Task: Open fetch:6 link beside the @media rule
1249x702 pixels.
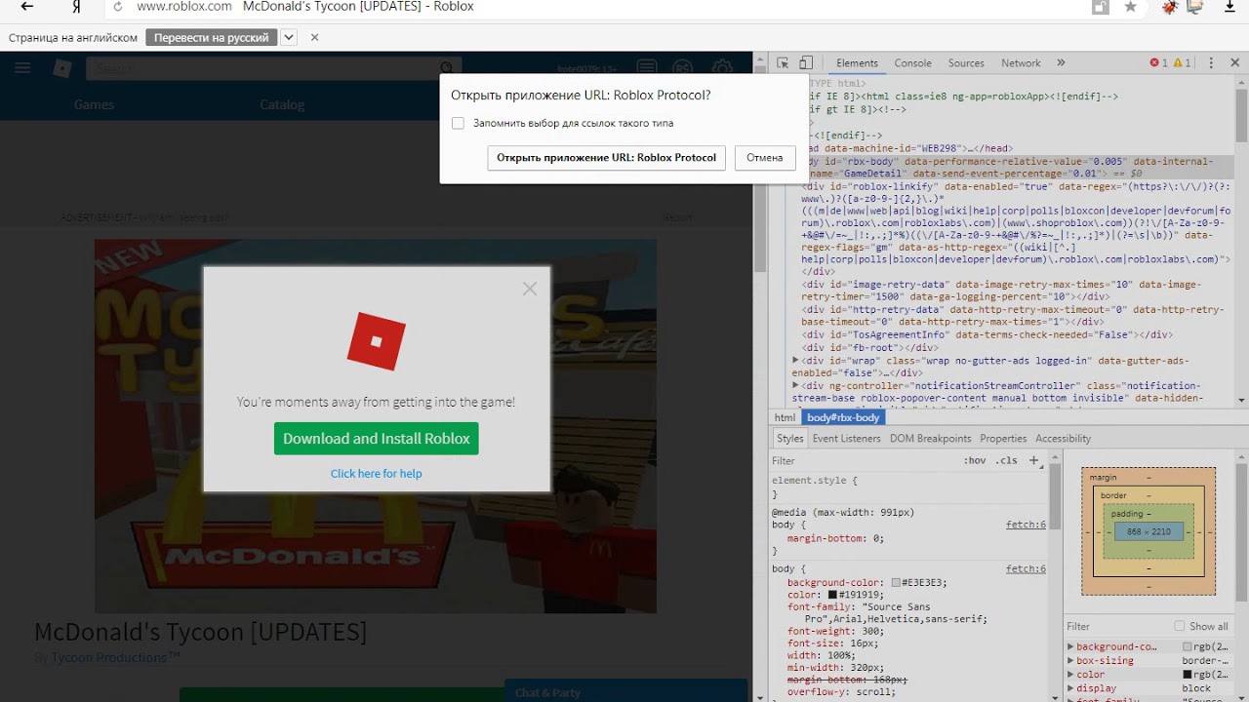Action: [1026, 525]
